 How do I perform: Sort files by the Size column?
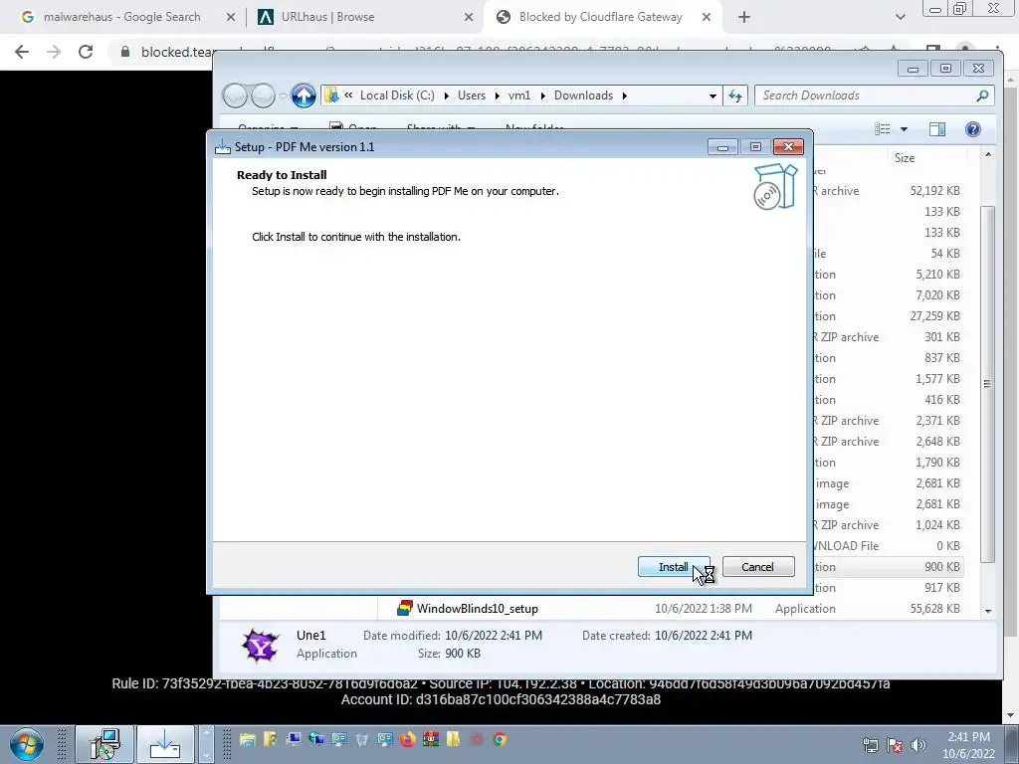point(905,158)
